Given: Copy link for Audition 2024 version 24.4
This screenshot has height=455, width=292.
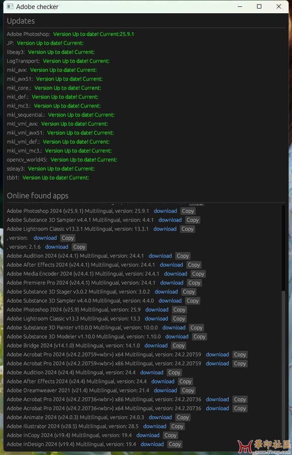Looking at the screenshot, I should [x=174, y=373].
